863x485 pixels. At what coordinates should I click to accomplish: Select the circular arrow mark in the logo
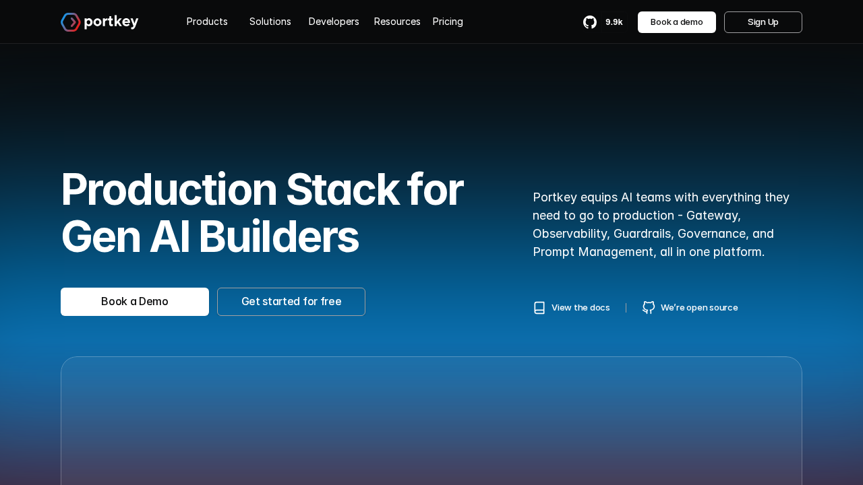pyautogui.click(x=69, y=21)
